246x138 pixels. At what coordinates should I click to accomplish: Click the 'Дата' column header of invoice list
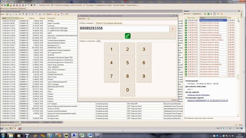10,18
